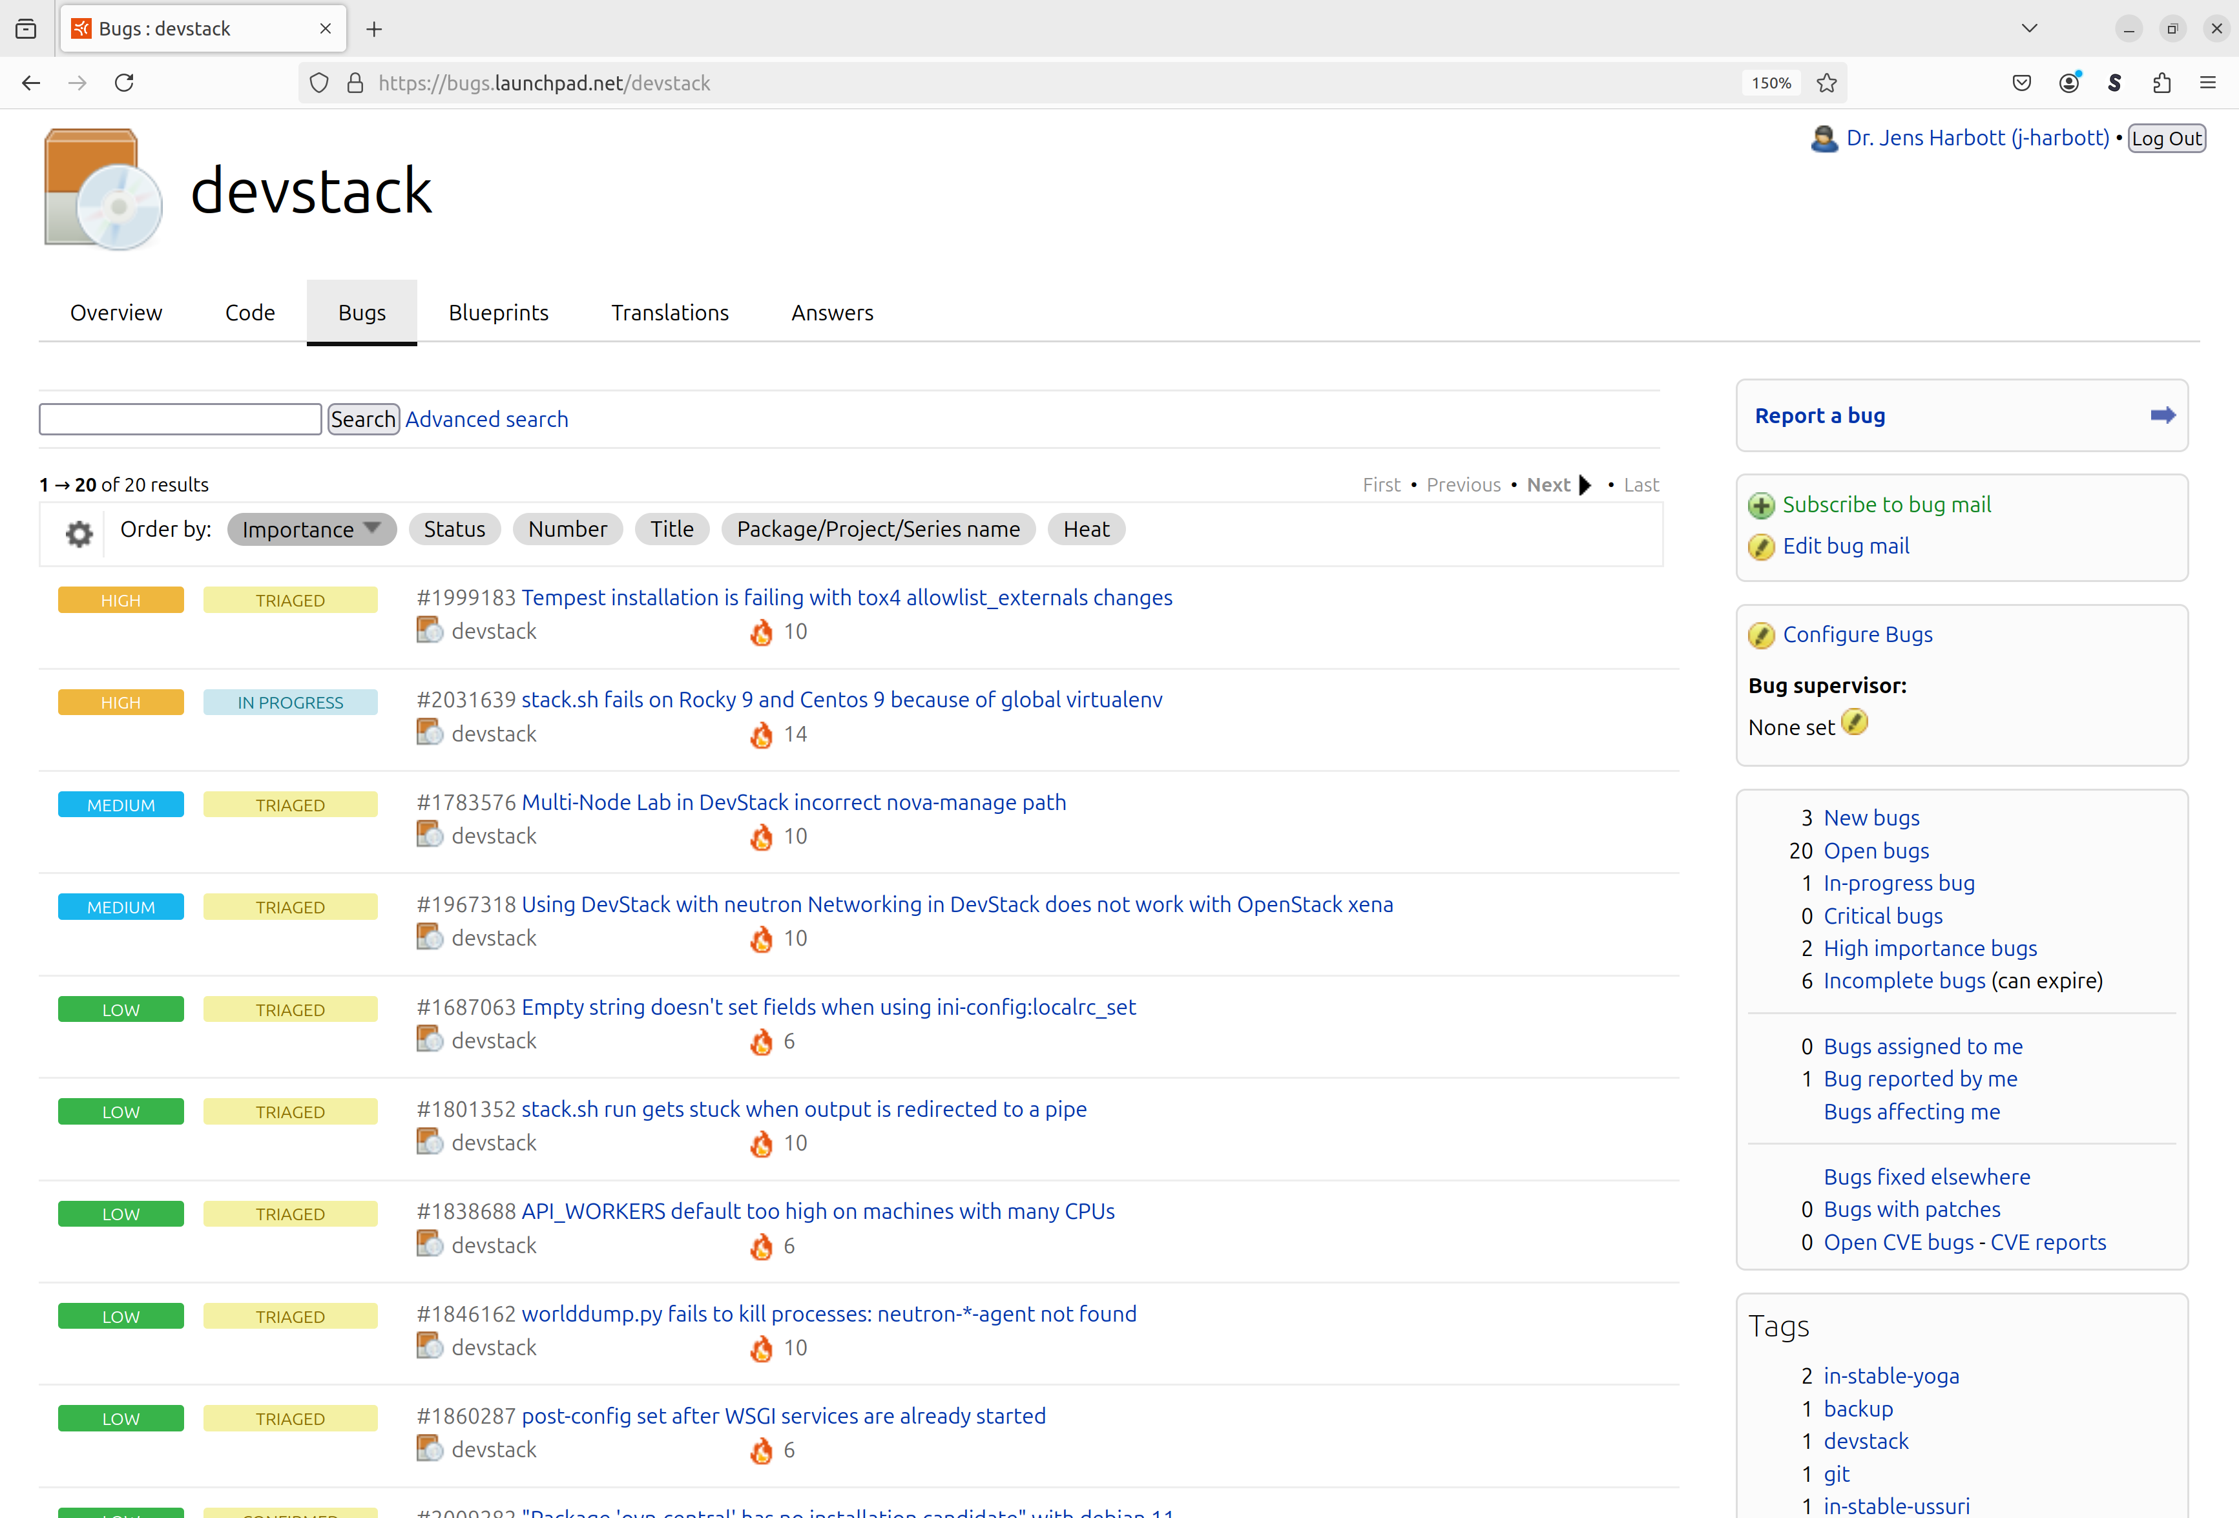2239x1518 pixels.
Task: Toggle the Importance sort order button
Action: click(311, 530)
